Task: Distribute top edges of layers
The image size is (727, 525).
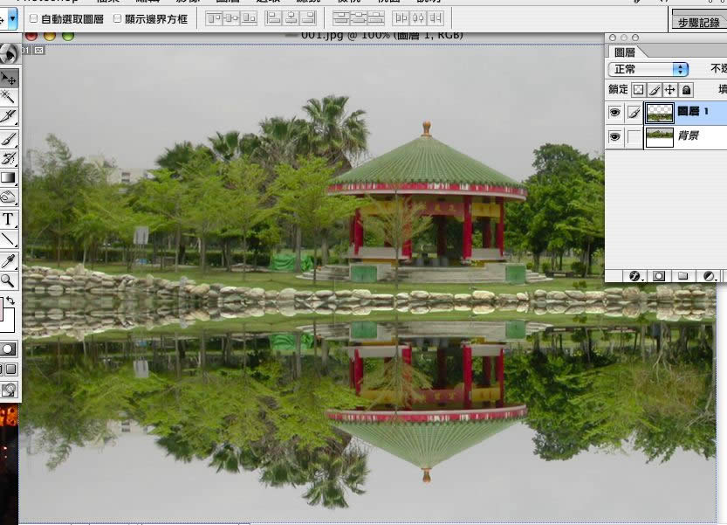Action: click(342, 18)
